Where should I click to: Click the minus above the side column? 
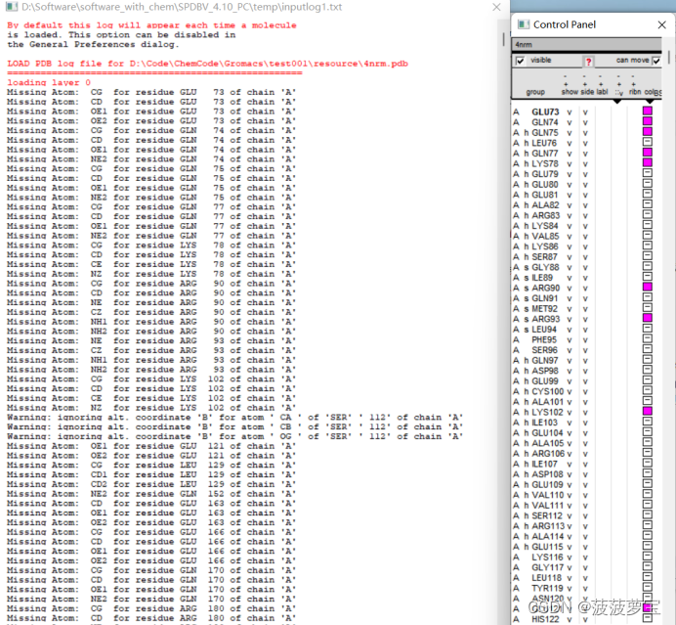point(584,77)
